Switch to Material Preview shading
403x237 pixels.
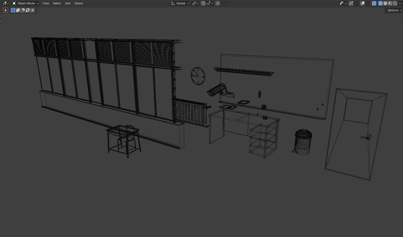click(390, 3)
